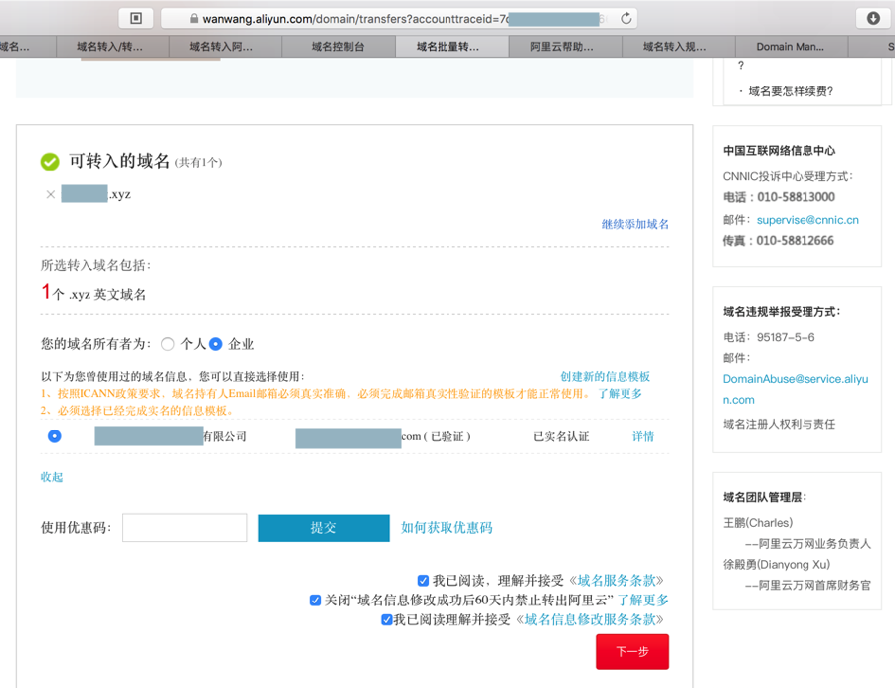
Task: Click DomainAbuse@service.aliyun.com email link
Action: 796,389
